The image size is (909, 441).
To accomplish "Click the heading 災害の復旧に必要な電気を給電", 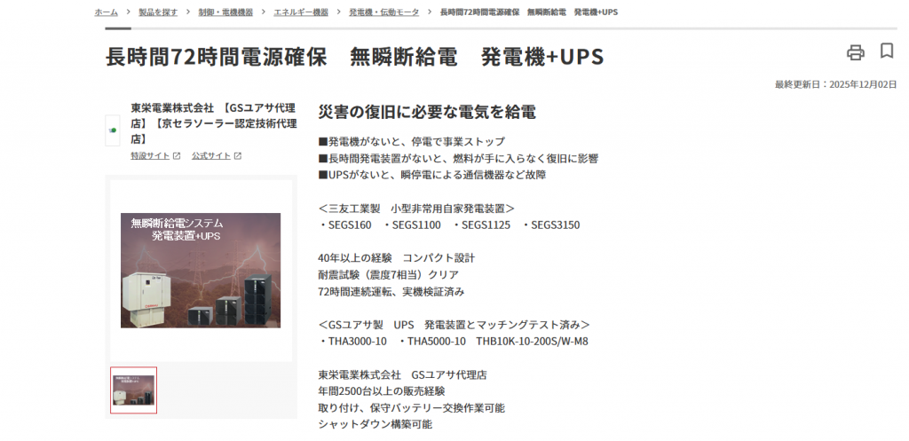I will coord(426,112).
